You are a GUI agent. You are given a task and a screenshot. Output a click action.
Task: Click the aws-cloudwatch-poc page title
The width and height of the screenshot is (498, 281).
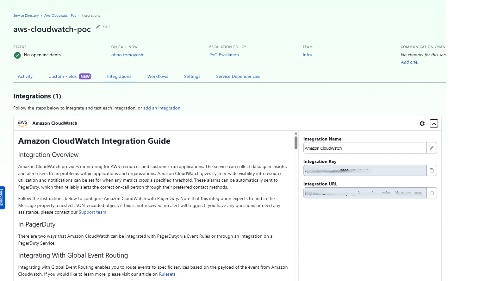point(52,29)
